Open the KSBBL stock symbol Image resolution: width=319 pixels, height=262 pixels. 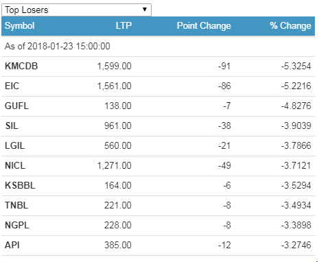pyautogui.click(x=20, y=186)
